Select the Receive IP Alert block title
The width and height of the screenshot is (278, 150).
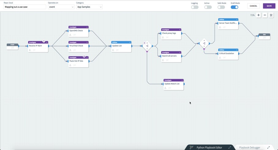coord(36,46)
